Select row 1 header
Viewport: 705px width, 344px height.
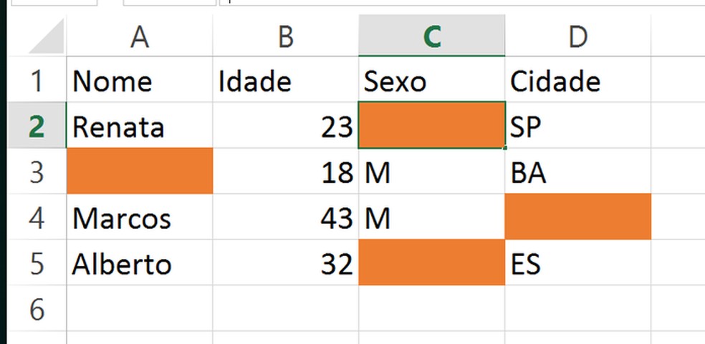click(x=37, y=82)
